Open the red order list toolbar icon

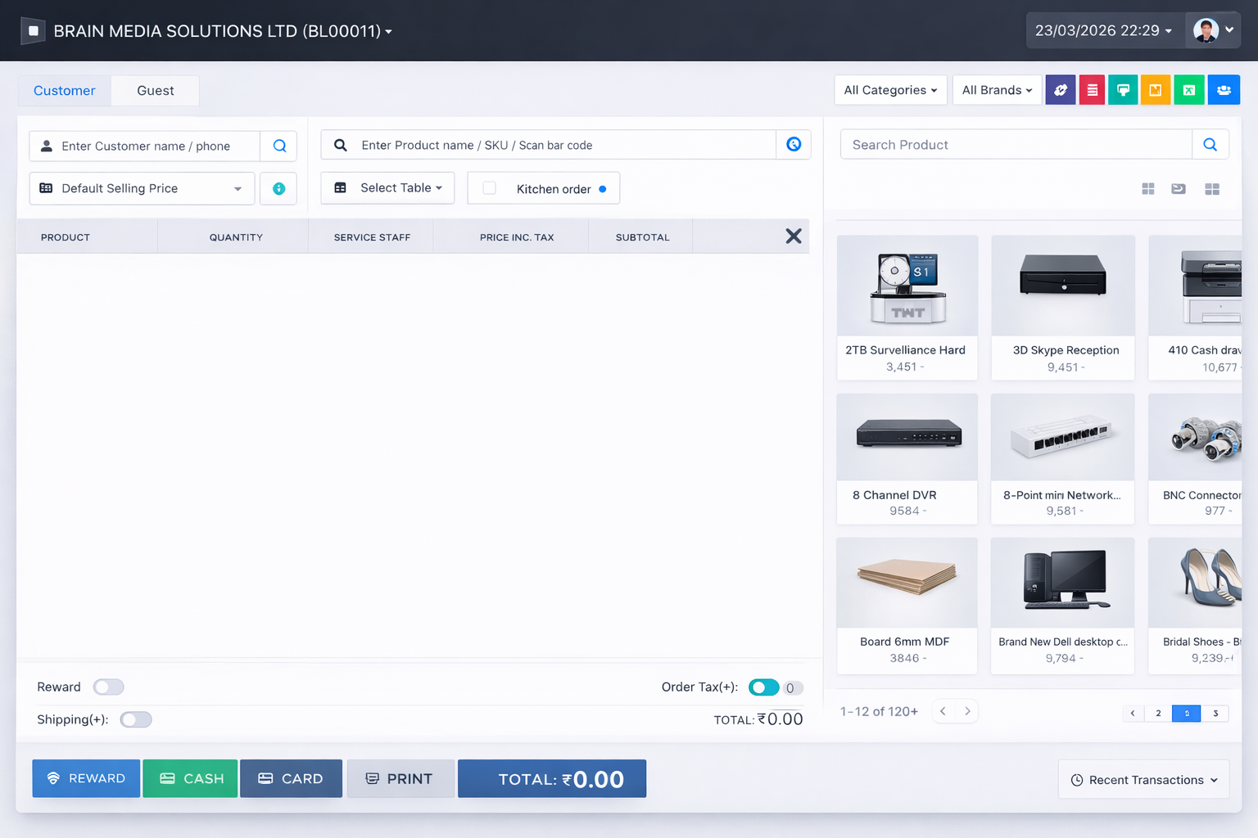[1092, 89]
